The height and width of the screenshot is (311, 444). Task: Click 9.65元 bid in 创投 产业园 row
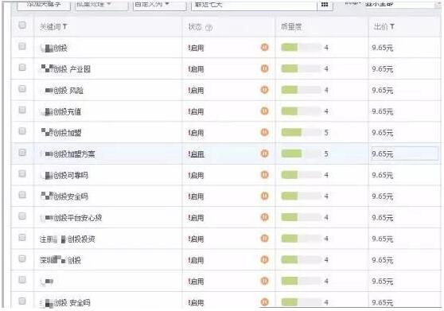pyautogui.click(x=383, y=68)
